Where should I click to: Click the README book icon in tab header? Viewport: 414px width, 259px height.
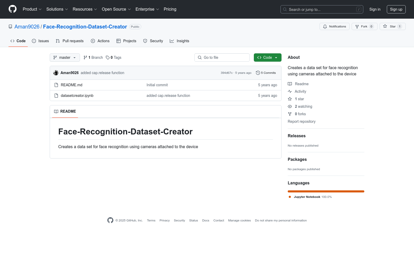[56, 111]
